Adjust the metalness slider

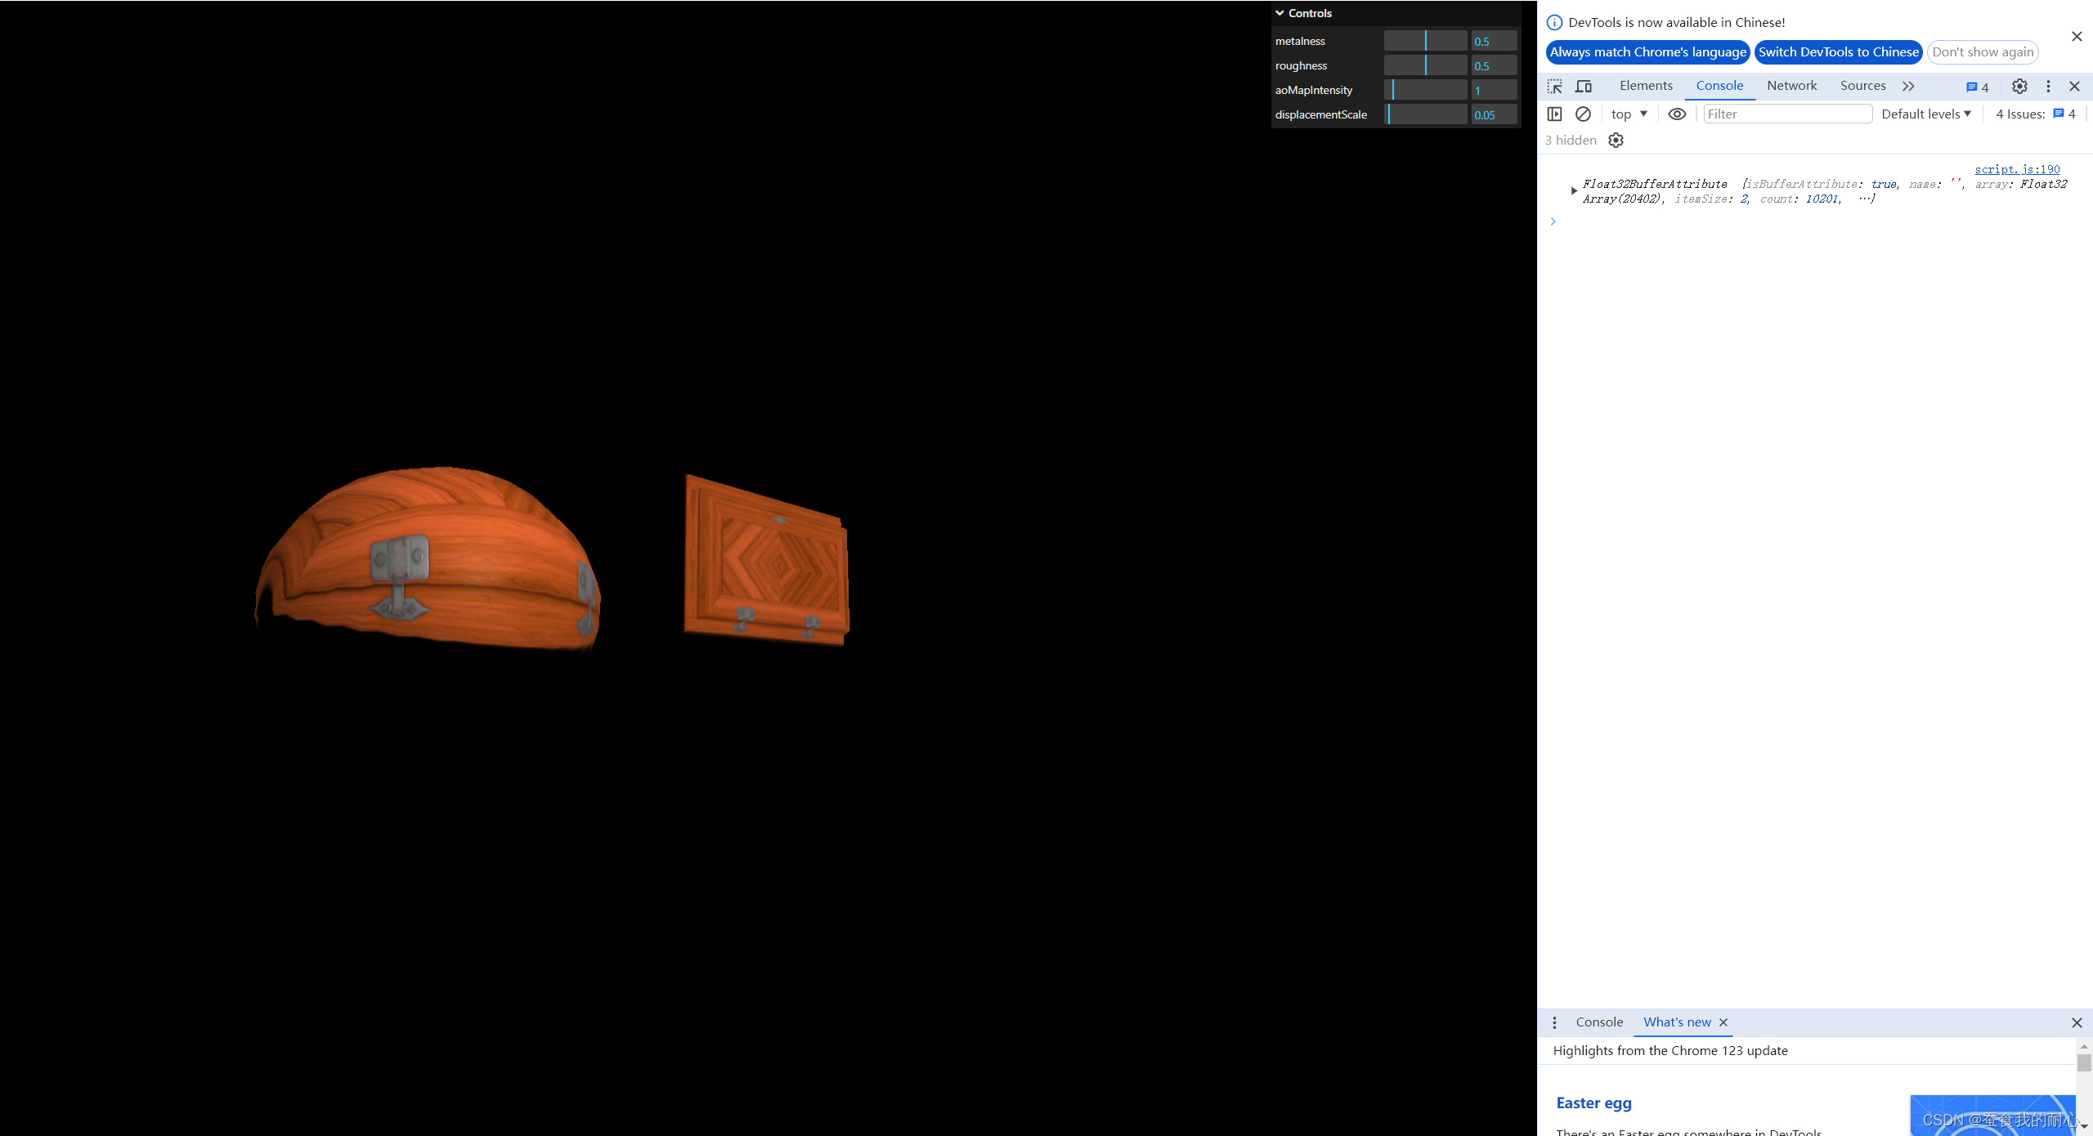1425,41
